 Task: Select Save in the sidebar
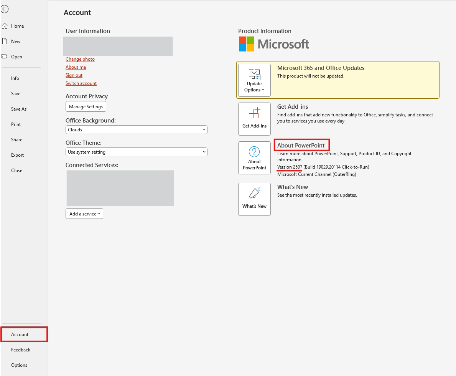tap(16, 93)
